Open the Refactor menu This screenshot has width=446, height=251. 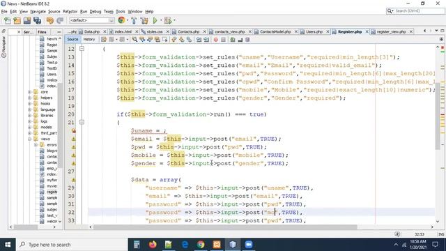[x=70, y=11]
